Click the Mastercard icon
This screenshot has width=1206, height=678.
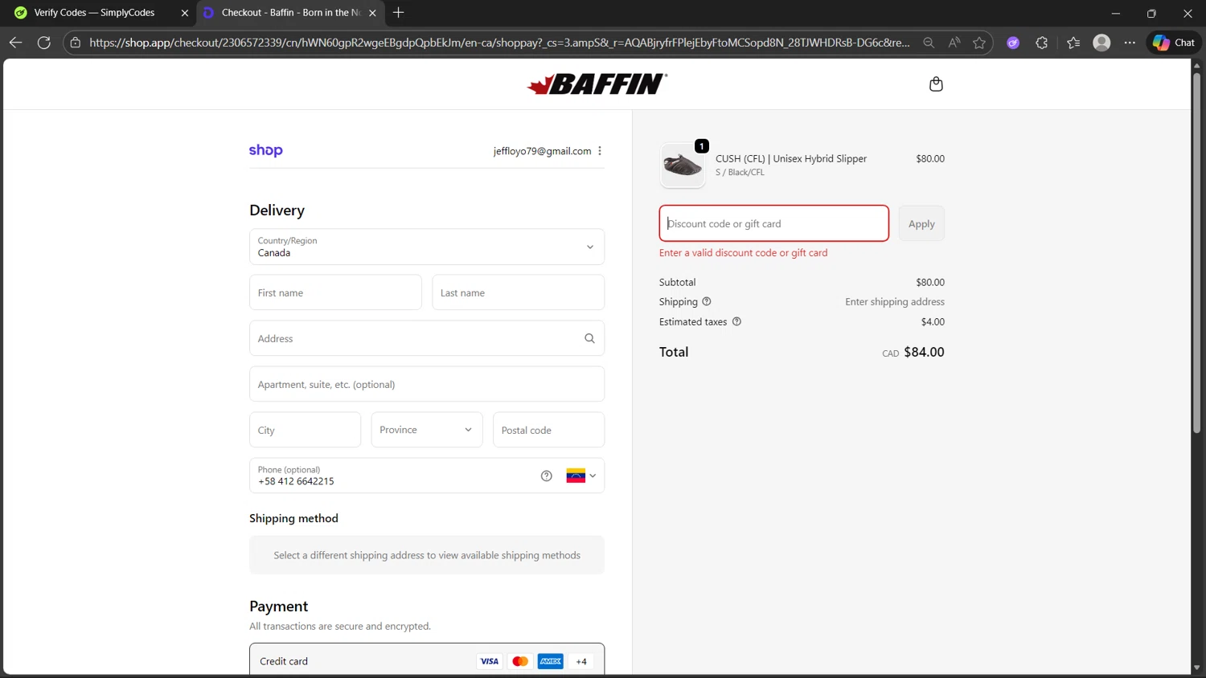(x=520, y=661)
